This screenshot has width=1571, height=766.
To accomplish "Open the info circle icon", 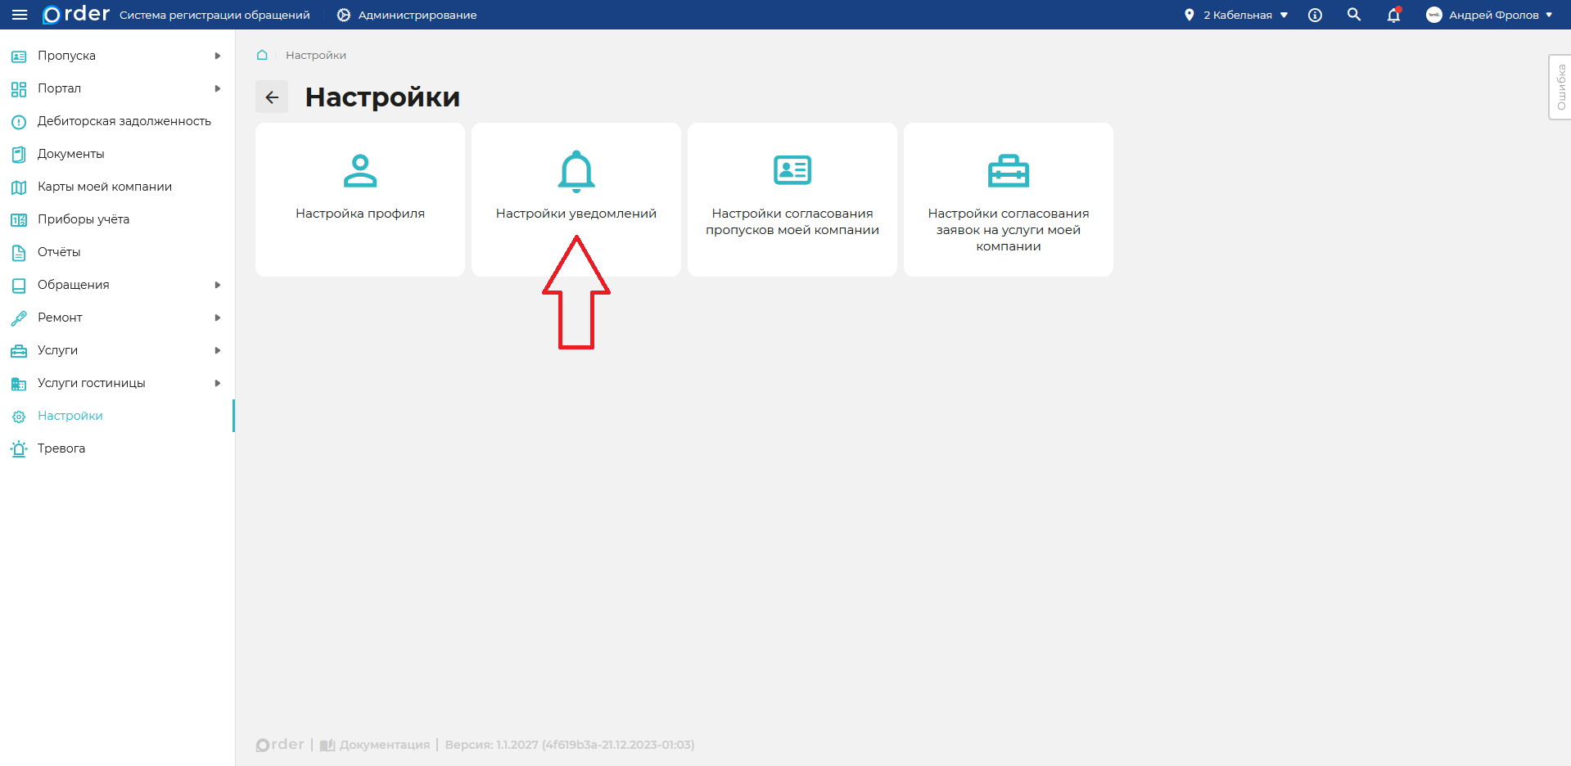I will (x=1315, y=15).
